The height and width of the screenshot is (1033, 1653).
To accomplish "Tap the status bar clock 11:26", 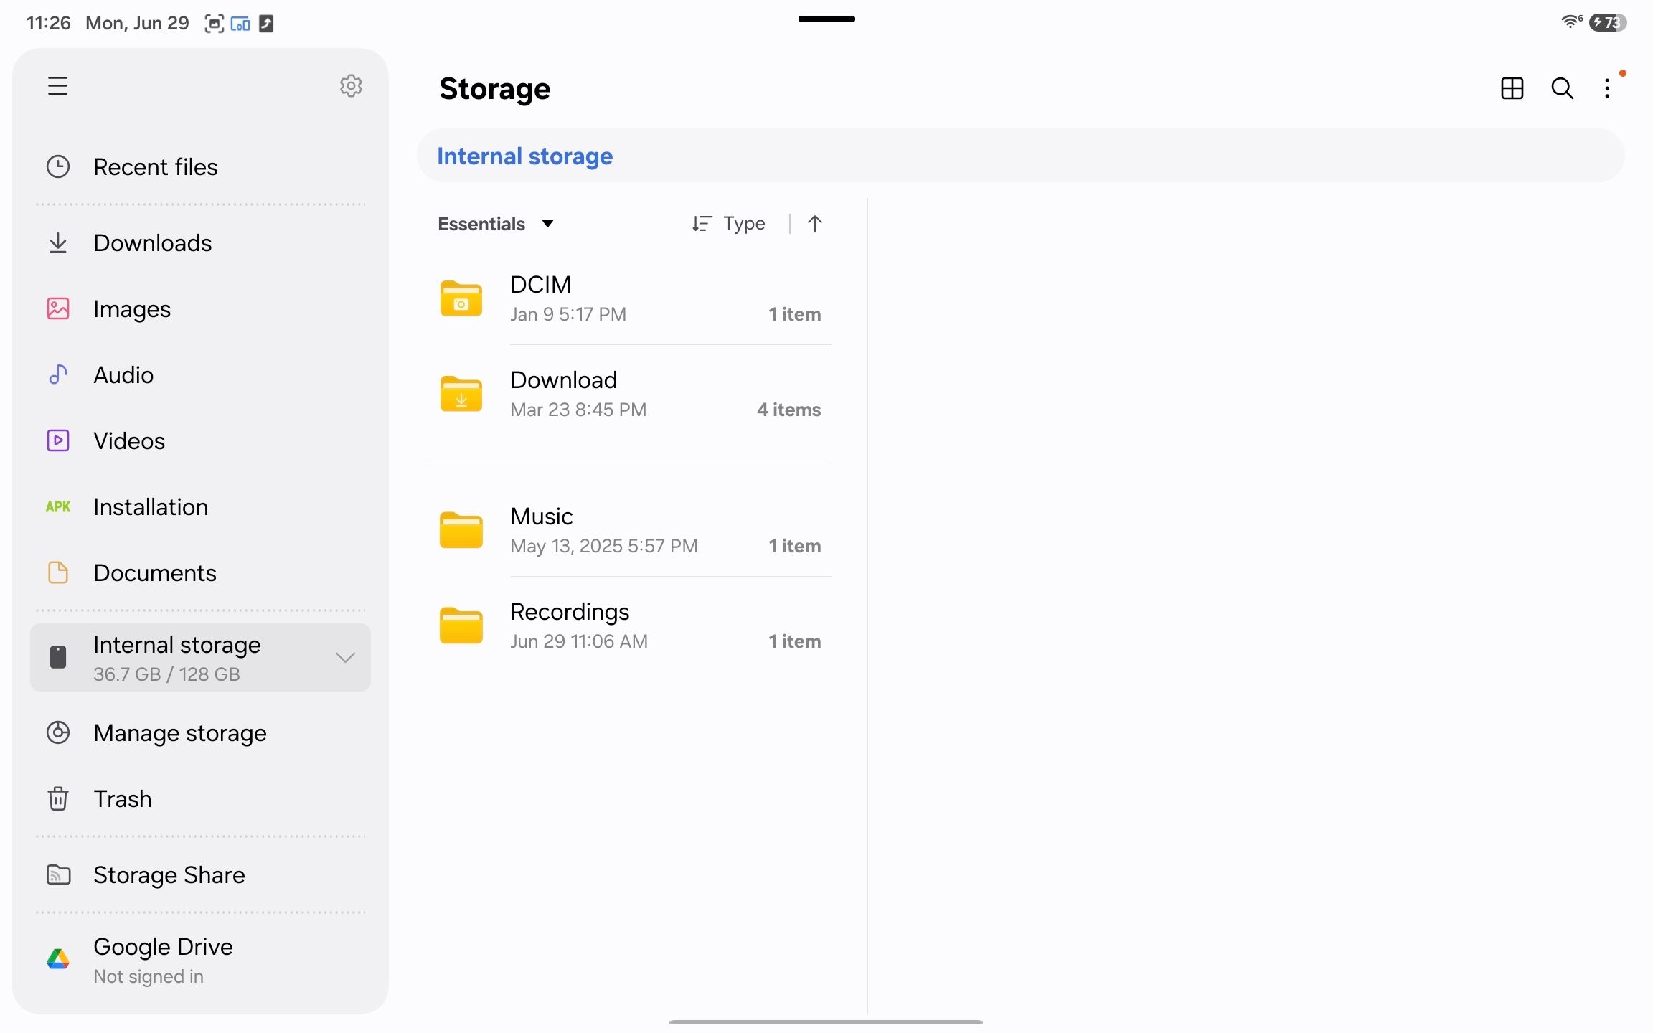I will coord(48,23).
